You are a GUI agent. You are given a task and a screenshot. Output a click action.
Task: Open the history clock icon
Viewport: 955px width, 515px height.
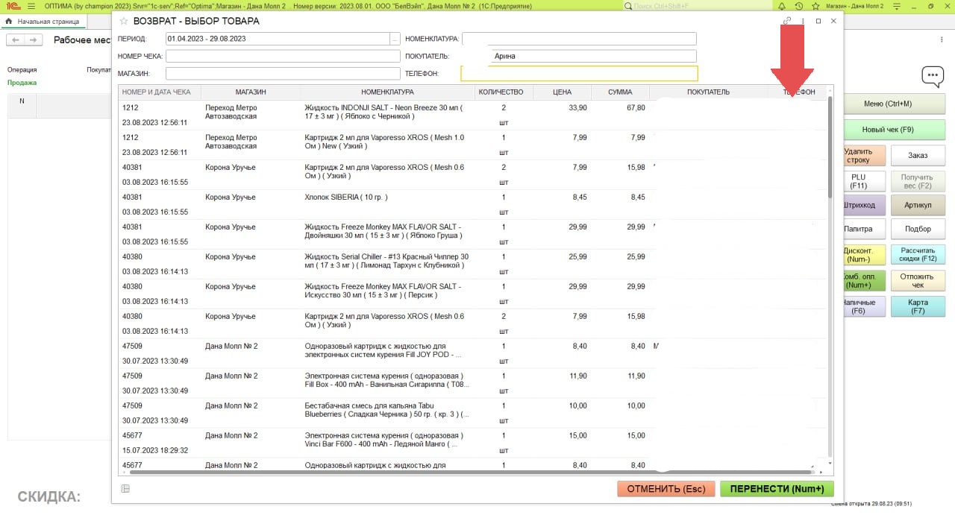click(799, 6)
